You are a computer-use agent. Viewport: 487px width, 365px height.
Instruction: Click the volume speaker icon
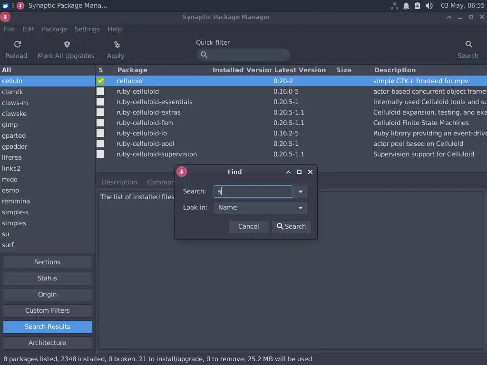[x=429, y=6]
